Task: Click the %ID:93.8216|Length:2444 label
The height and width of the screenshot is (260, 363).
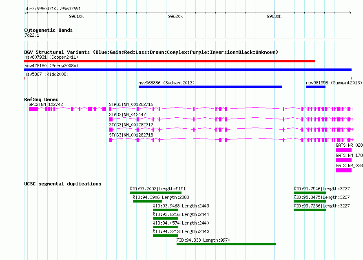Action: 181,214
